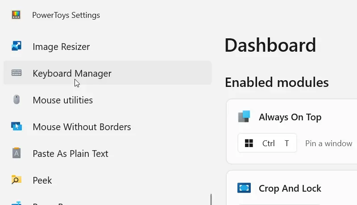Viewport: 357px width, 205px height.
Task: Click the Mouse Without Borders icon
Action: click(17, 126)
